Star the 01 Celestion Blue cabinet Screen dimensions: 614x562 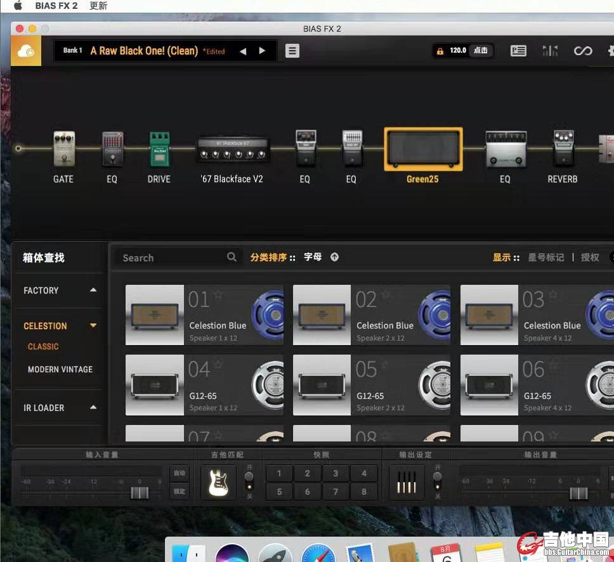pyautogui.click(x=219, y=294)
